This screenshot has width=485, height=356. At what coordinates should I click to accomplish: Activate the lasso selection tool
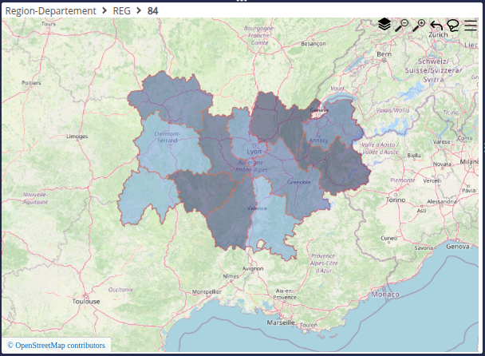pos(453,25)
